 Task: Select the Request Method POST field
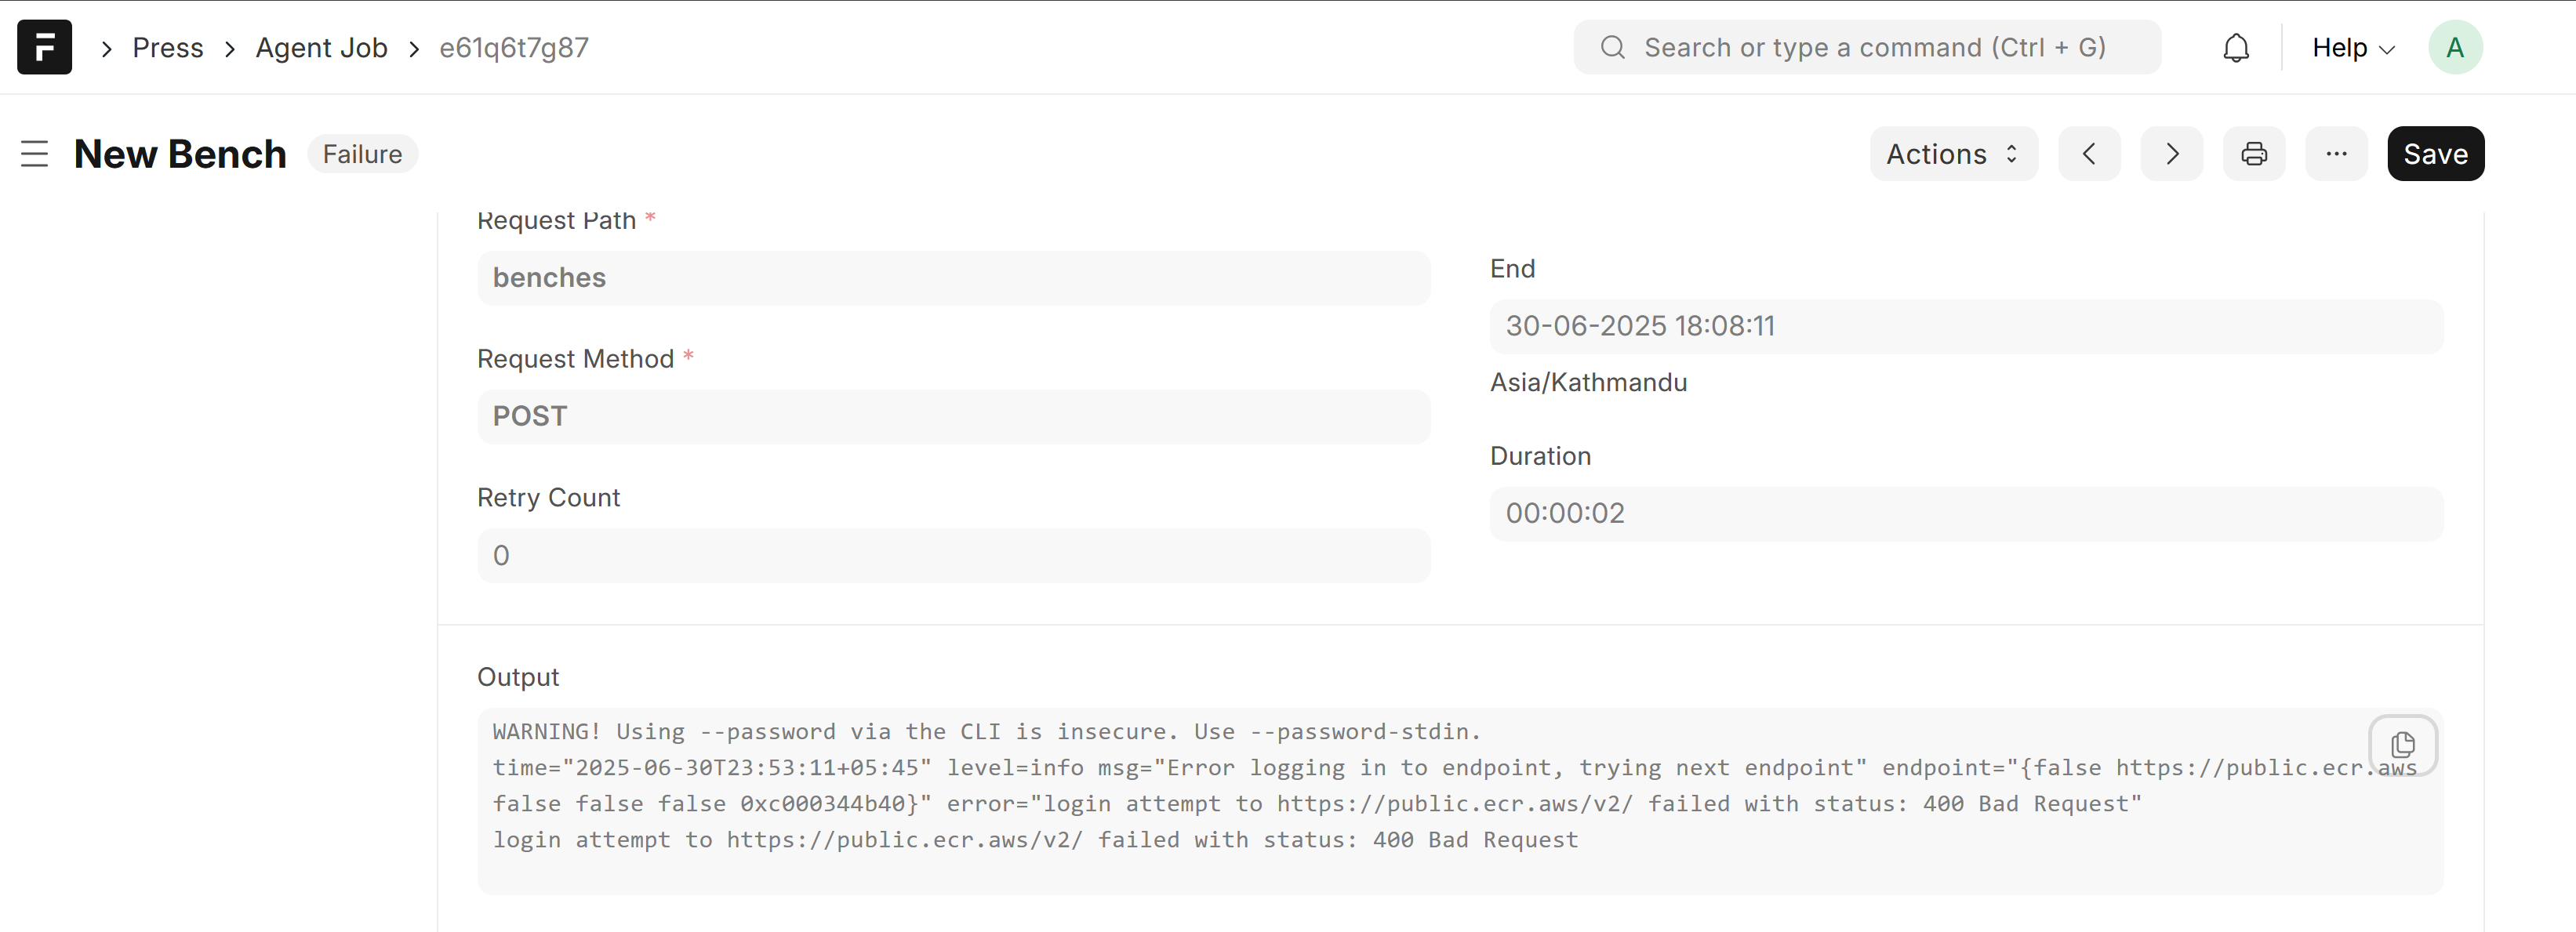(953, 417)
